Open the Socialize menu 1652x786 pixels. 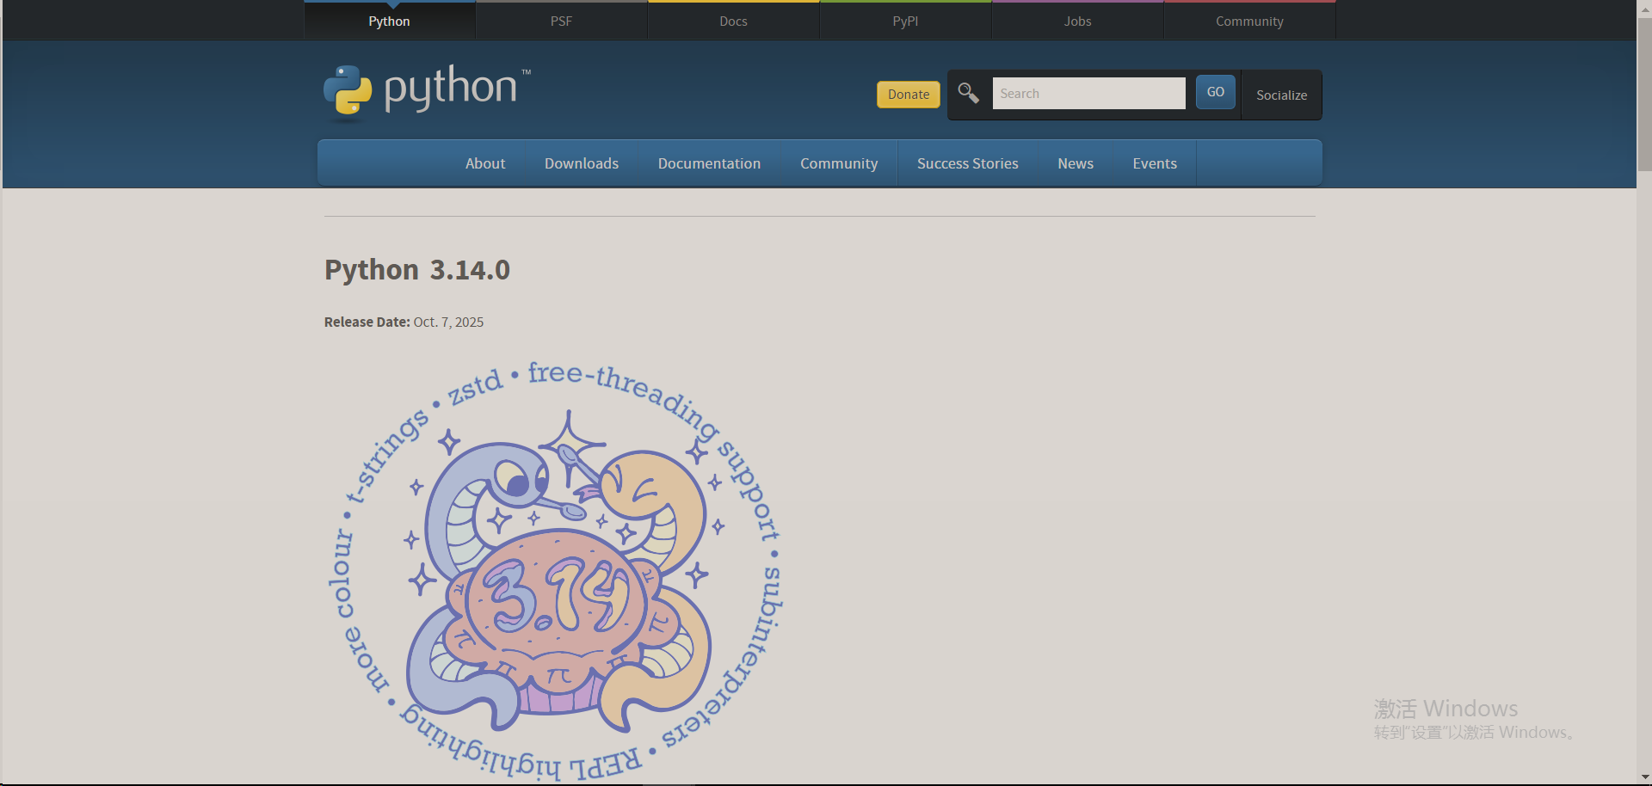tap(1280, 95)
